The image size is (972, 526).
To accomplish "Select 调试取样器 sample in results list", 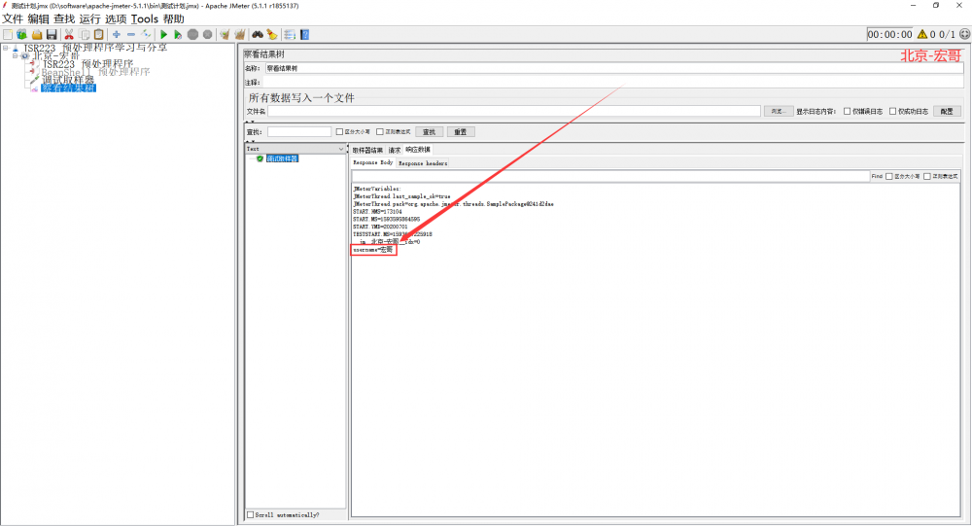I will coord(282,158).
